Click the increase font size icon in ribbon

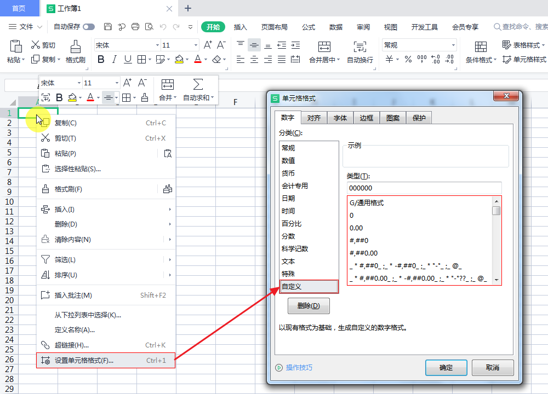tap(208, 45)
